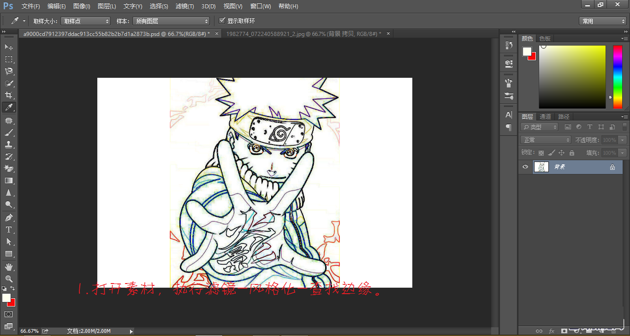Open the tool preset picker arrow
The image size is (630, 336).
[24, 21]
